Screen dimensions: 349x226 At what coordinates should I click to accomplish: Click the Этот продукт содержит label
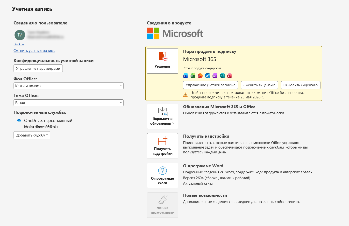[x=202, y=68]
